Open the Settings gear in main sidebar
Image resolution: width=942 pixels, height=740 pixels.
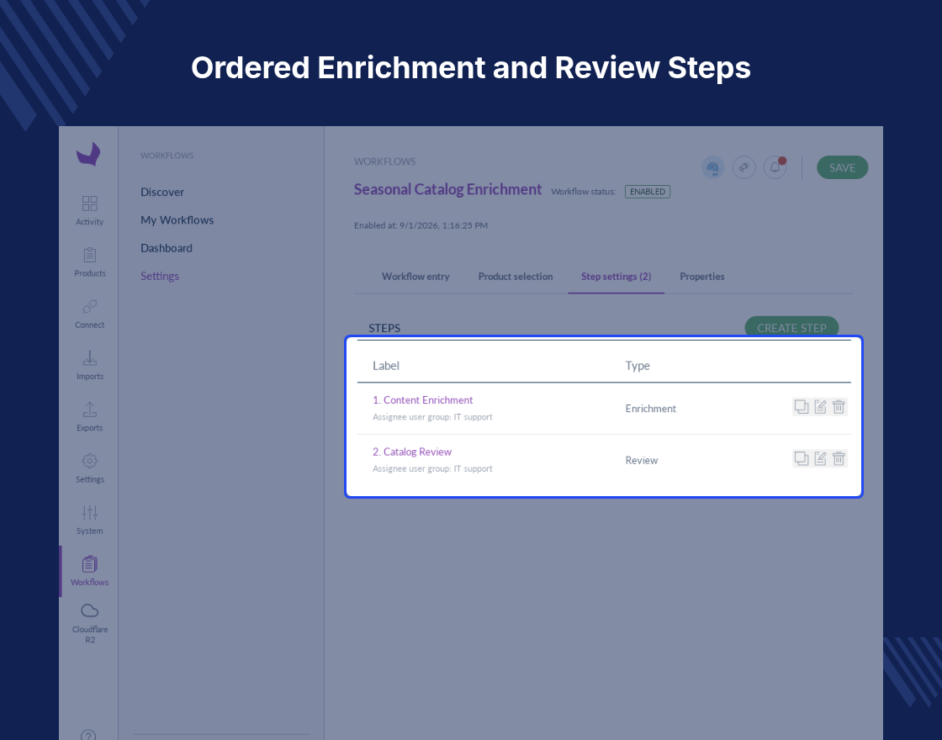click(89, 468)
